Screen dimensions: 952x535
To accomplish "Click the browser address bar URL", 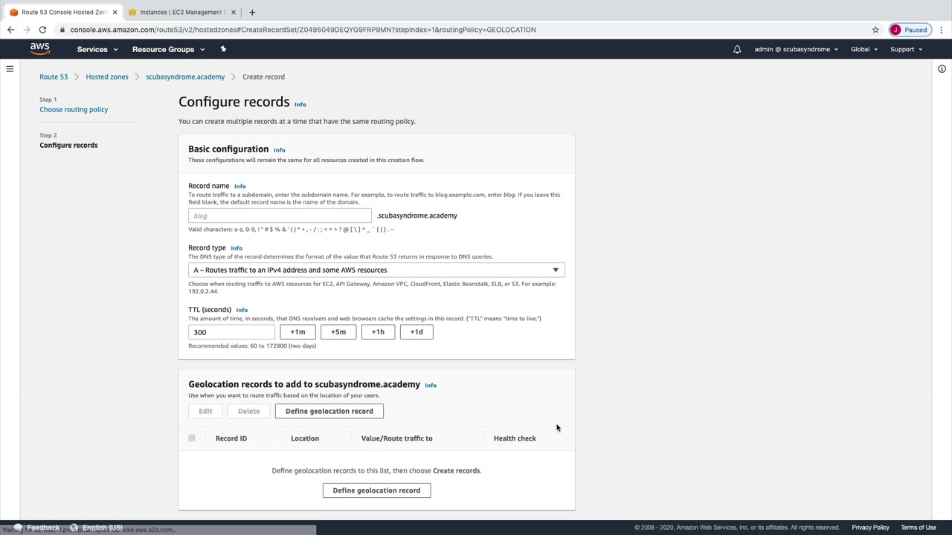I will (303, 30).
